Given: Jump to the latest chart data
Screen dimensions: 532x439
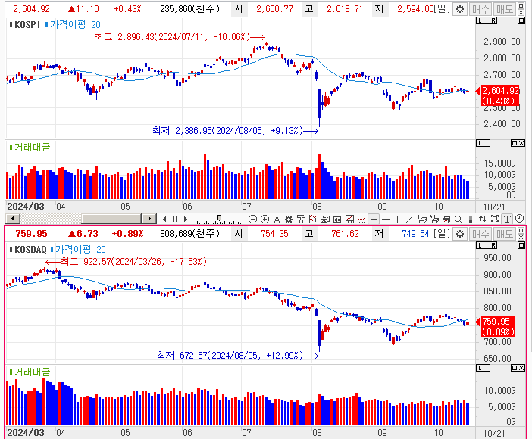Looking at the screenshot, I should click(x=186, y=219).
